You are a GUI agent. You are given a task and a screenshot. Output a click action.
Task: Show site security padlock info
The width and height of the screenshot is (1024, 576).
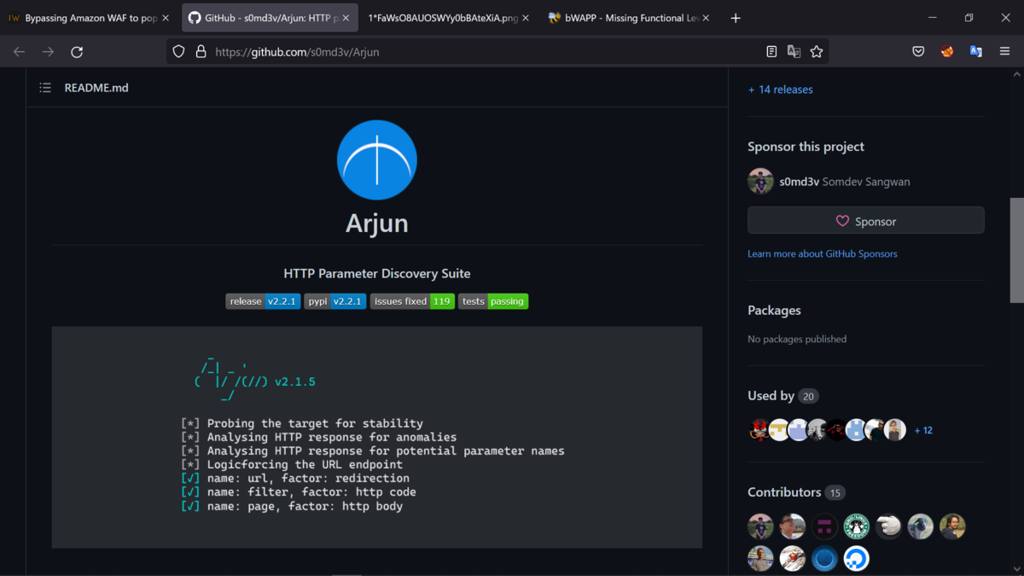[x=201, y=51]
